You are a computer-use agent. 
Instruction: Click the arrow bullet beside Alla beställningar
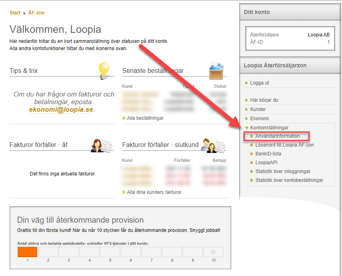124,118
